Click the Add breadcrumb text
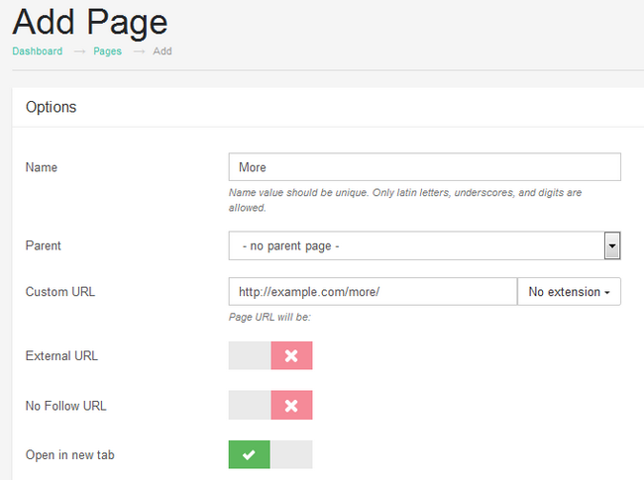 click(x=162, y=51)
